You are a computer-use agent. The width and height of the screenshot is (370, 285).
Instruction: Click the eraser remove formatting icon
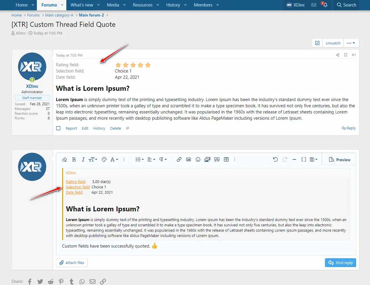pos(65,159)
